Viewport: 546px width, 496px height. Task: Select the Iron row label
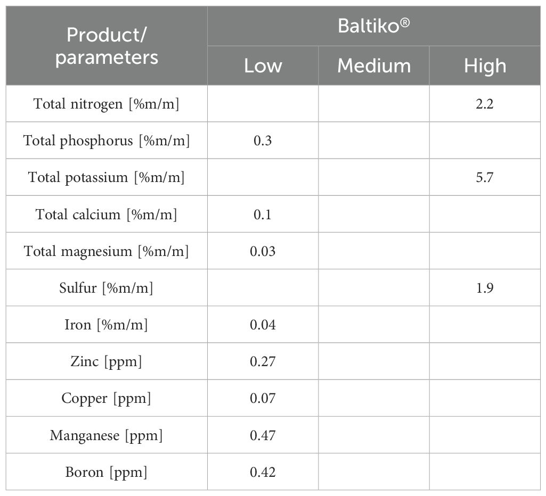pos(107,325)
